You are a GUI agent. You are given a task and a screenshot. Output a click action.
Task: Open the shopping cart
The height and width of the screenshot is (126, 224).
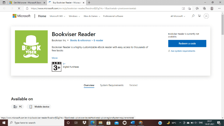(x=199, y=16)
